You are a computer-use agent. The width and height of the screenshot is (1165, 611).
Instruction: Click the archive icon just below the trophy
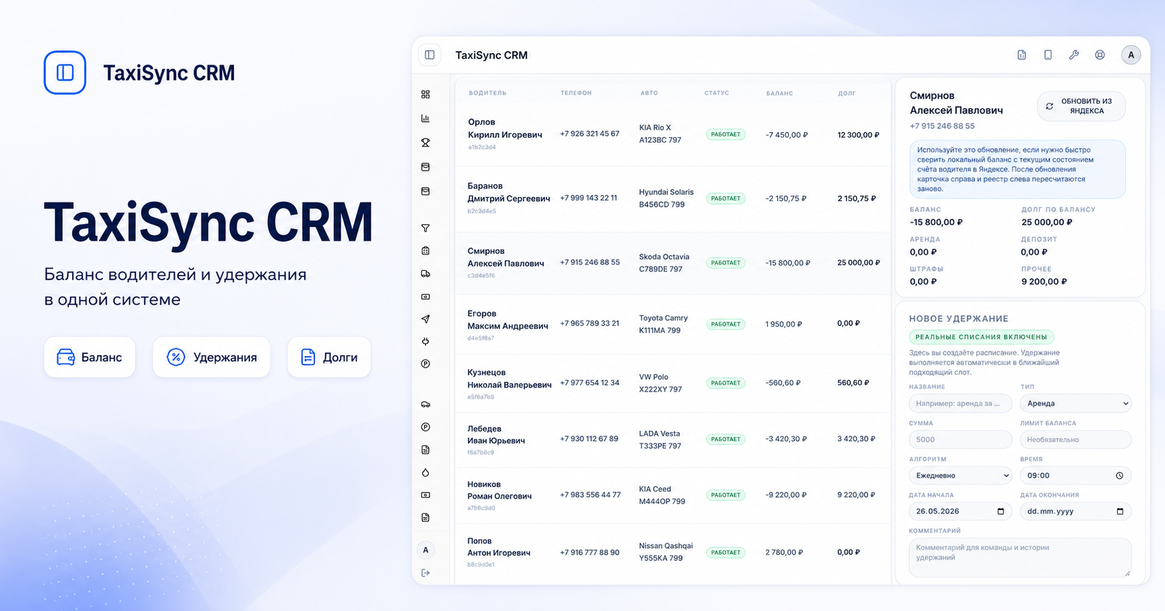point(425,167)
